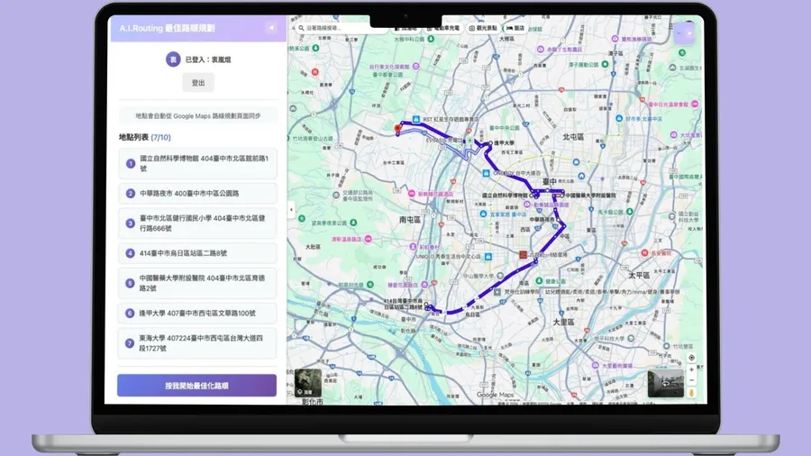Click the 登出 logout button
The image size is (811, 456).
198,83
